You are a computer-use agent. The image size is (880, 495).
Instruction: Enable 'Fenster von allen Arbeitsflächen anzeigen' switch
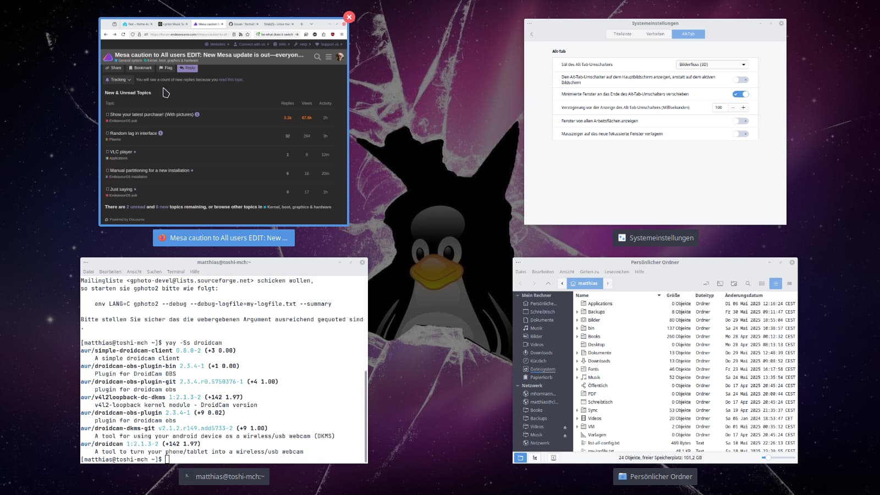(740, 121)
